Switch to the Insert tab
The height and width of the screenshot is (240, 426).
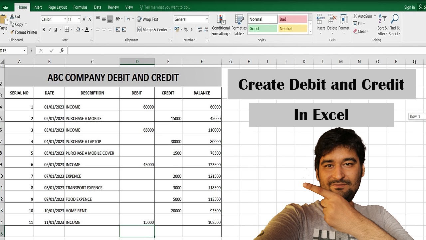[38, 7]
